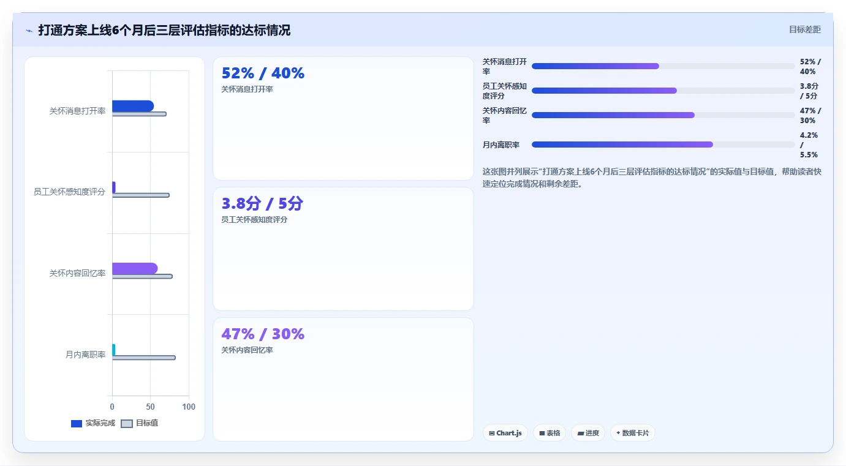The height and width of the screenshot is (466, 846).
Task: Click the 0 tick on the chart x-axis
Action: (112, 407)
